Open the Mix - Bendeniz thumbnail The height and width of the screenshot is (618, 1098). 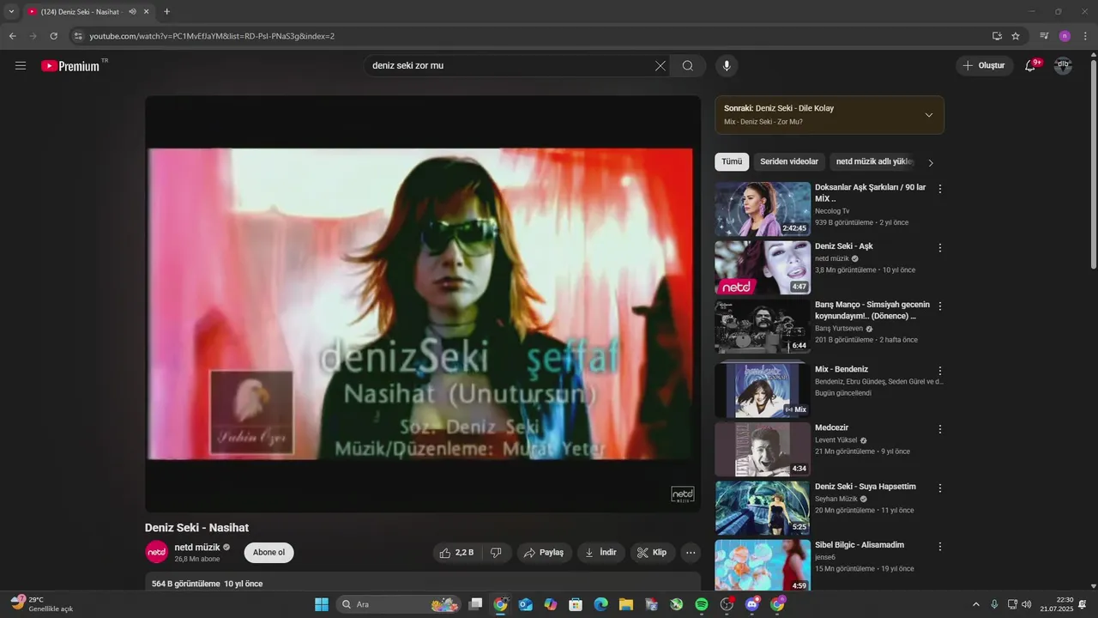coord(763,391)
